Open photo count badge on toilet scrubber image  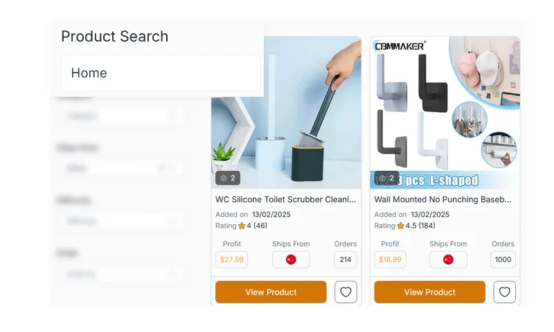(x=228, y=178)
